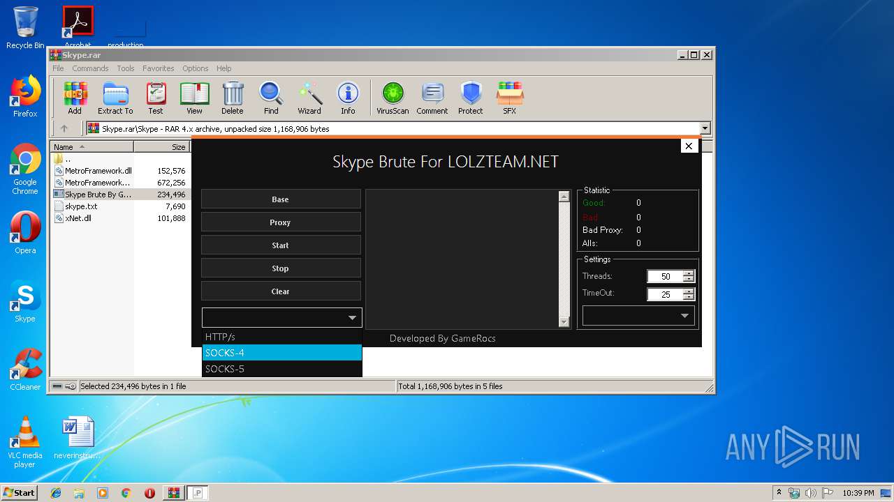Screen dimensions: 894x502
Task: Click the Extract To toolbar icon
Action: 115,98
